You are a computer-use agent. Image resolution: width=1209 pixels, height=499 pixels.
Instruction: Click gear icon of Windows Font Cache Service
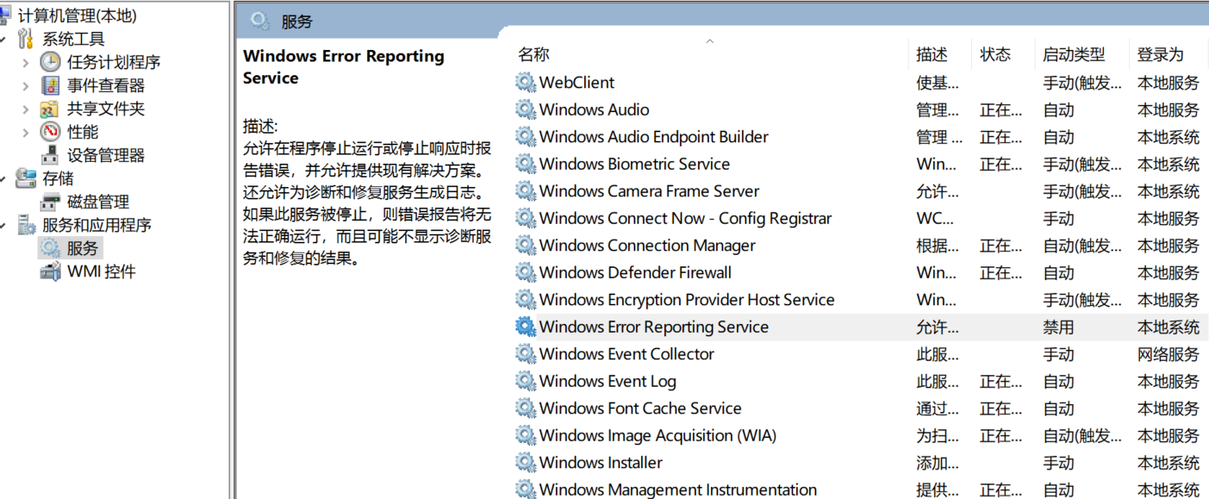[526, 409]
